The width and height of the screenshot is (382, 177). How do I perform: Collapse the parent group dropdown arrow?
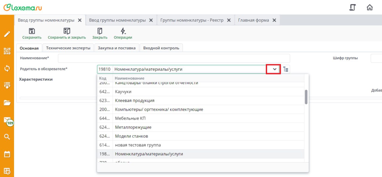(x=275, y=69)
